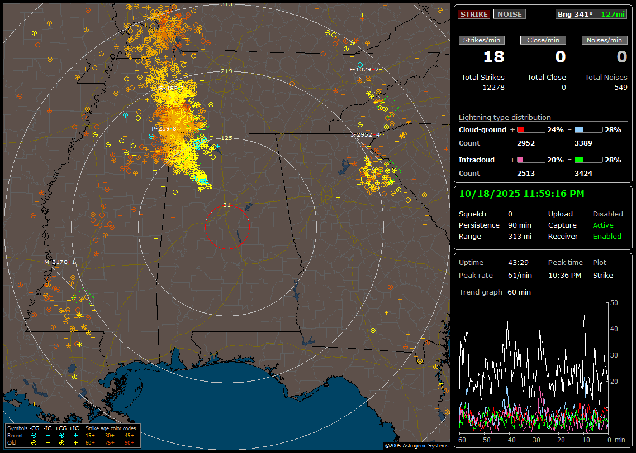This screenshot has height=453, width=636.
Task: Click the Strikes/min button
Action: pos(481,40)
